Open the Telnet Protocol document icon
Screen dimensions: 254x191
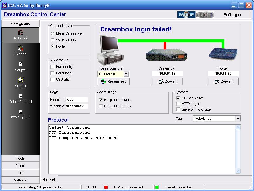pyautogui.click(x=21, y=96)
